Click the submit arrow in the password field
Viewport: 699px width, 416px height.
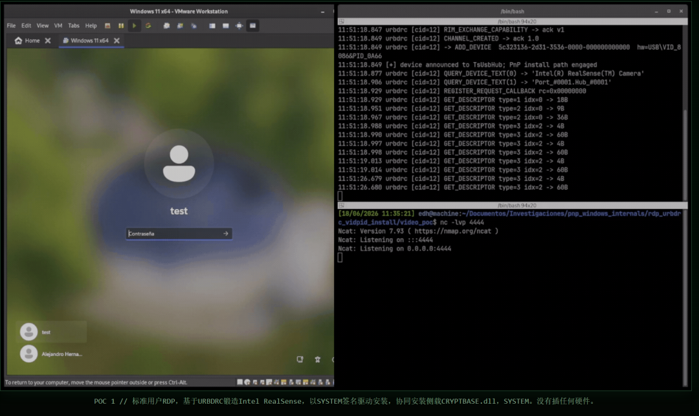coord(226,234)
